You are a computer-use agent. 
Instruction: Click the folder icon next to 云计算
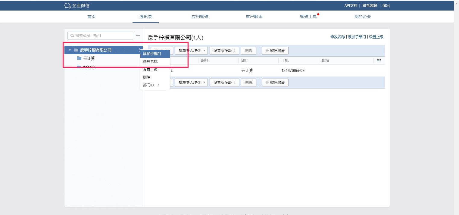(x=79, y=58)
